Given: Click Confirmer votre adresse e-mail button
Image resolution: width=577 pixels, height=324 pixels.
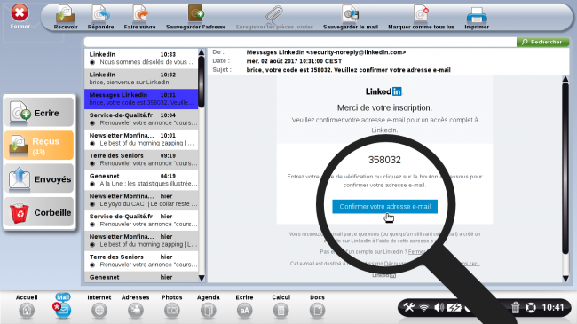Looking at the screenshot, I should coord(384,207).
